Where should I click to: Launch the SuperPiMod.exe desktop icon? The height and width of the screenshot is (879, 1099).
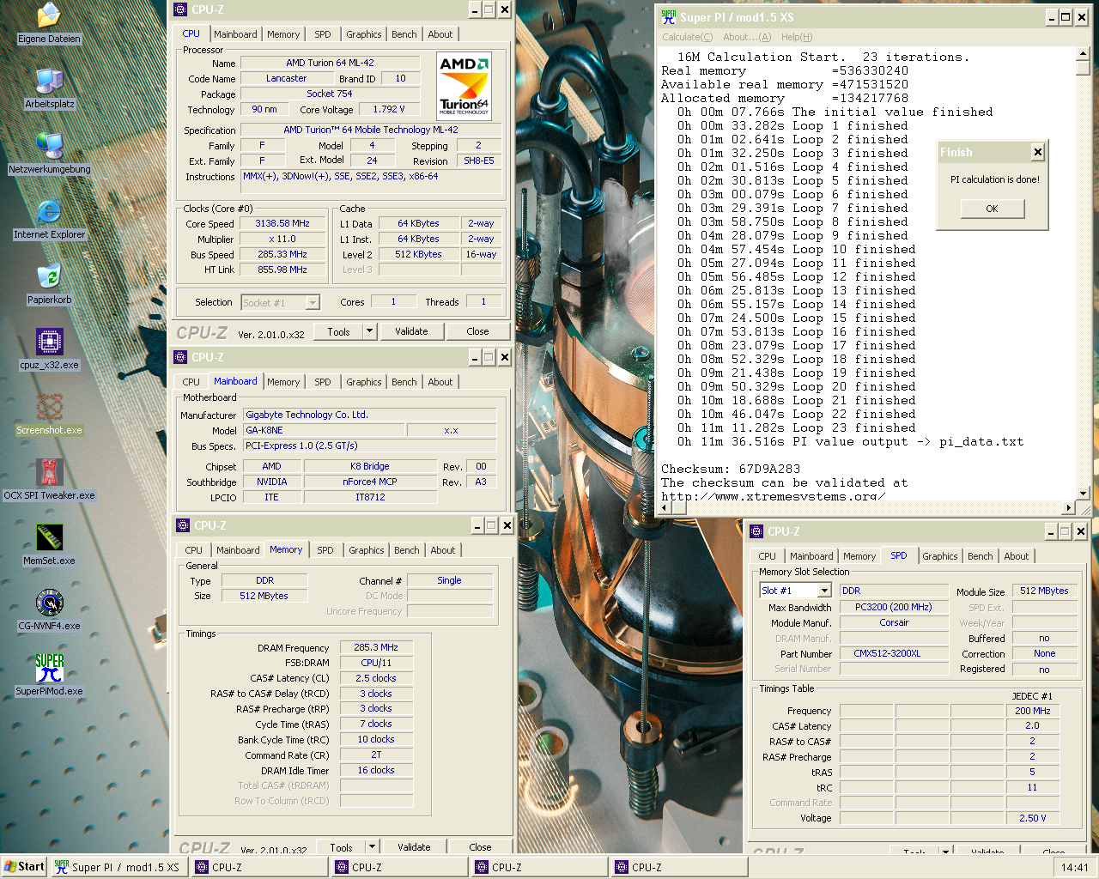(x=49, y=667)
